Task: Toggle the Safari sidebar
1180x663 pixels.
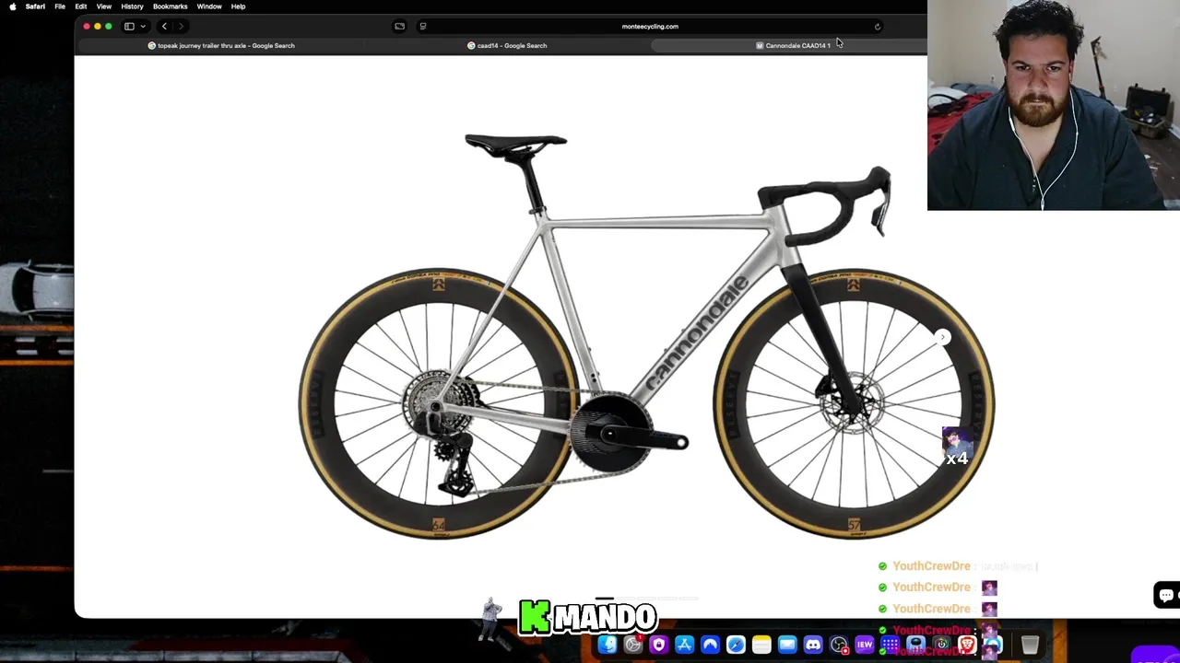Action: point(129,27)
